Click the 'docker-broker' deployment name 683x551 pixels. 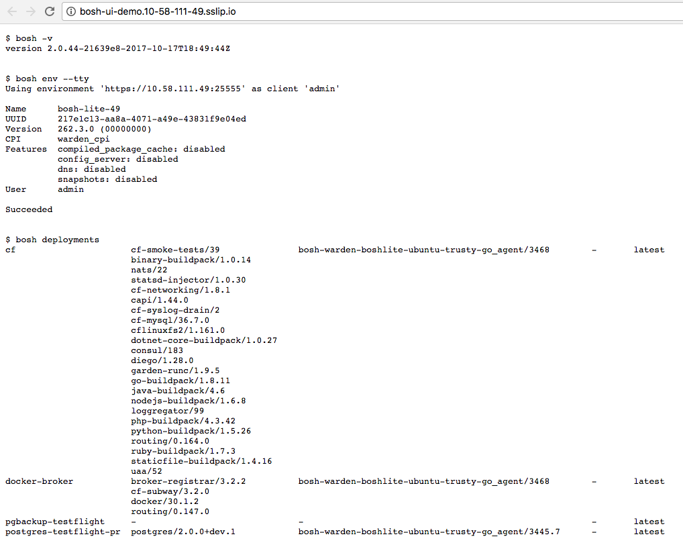click(x=39, y=481)
